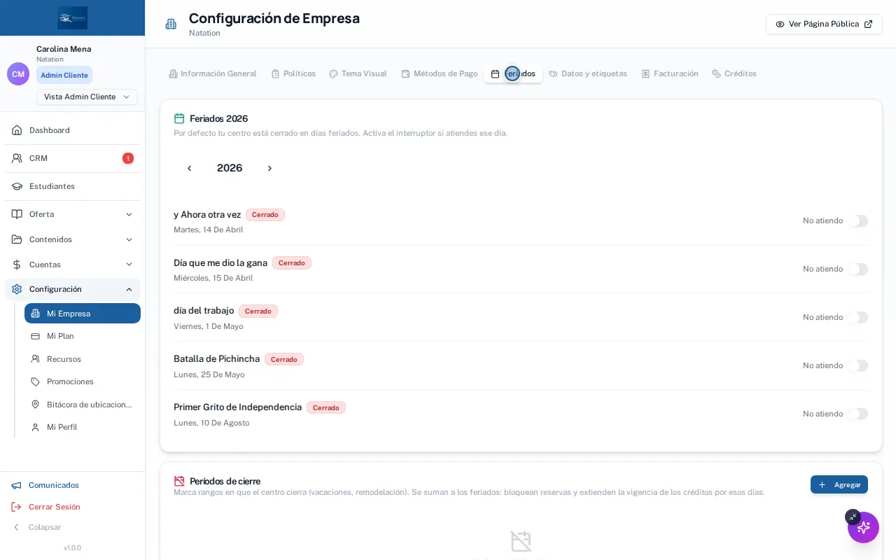This screenshot has width=896, height=560.
Task: Click the Promociones tag icon
Action: pos(35,381)
